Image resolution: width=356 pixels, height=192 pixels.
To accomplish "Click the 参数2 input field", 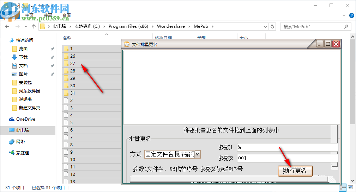I will pyautogui.click(x=288, y=158).
